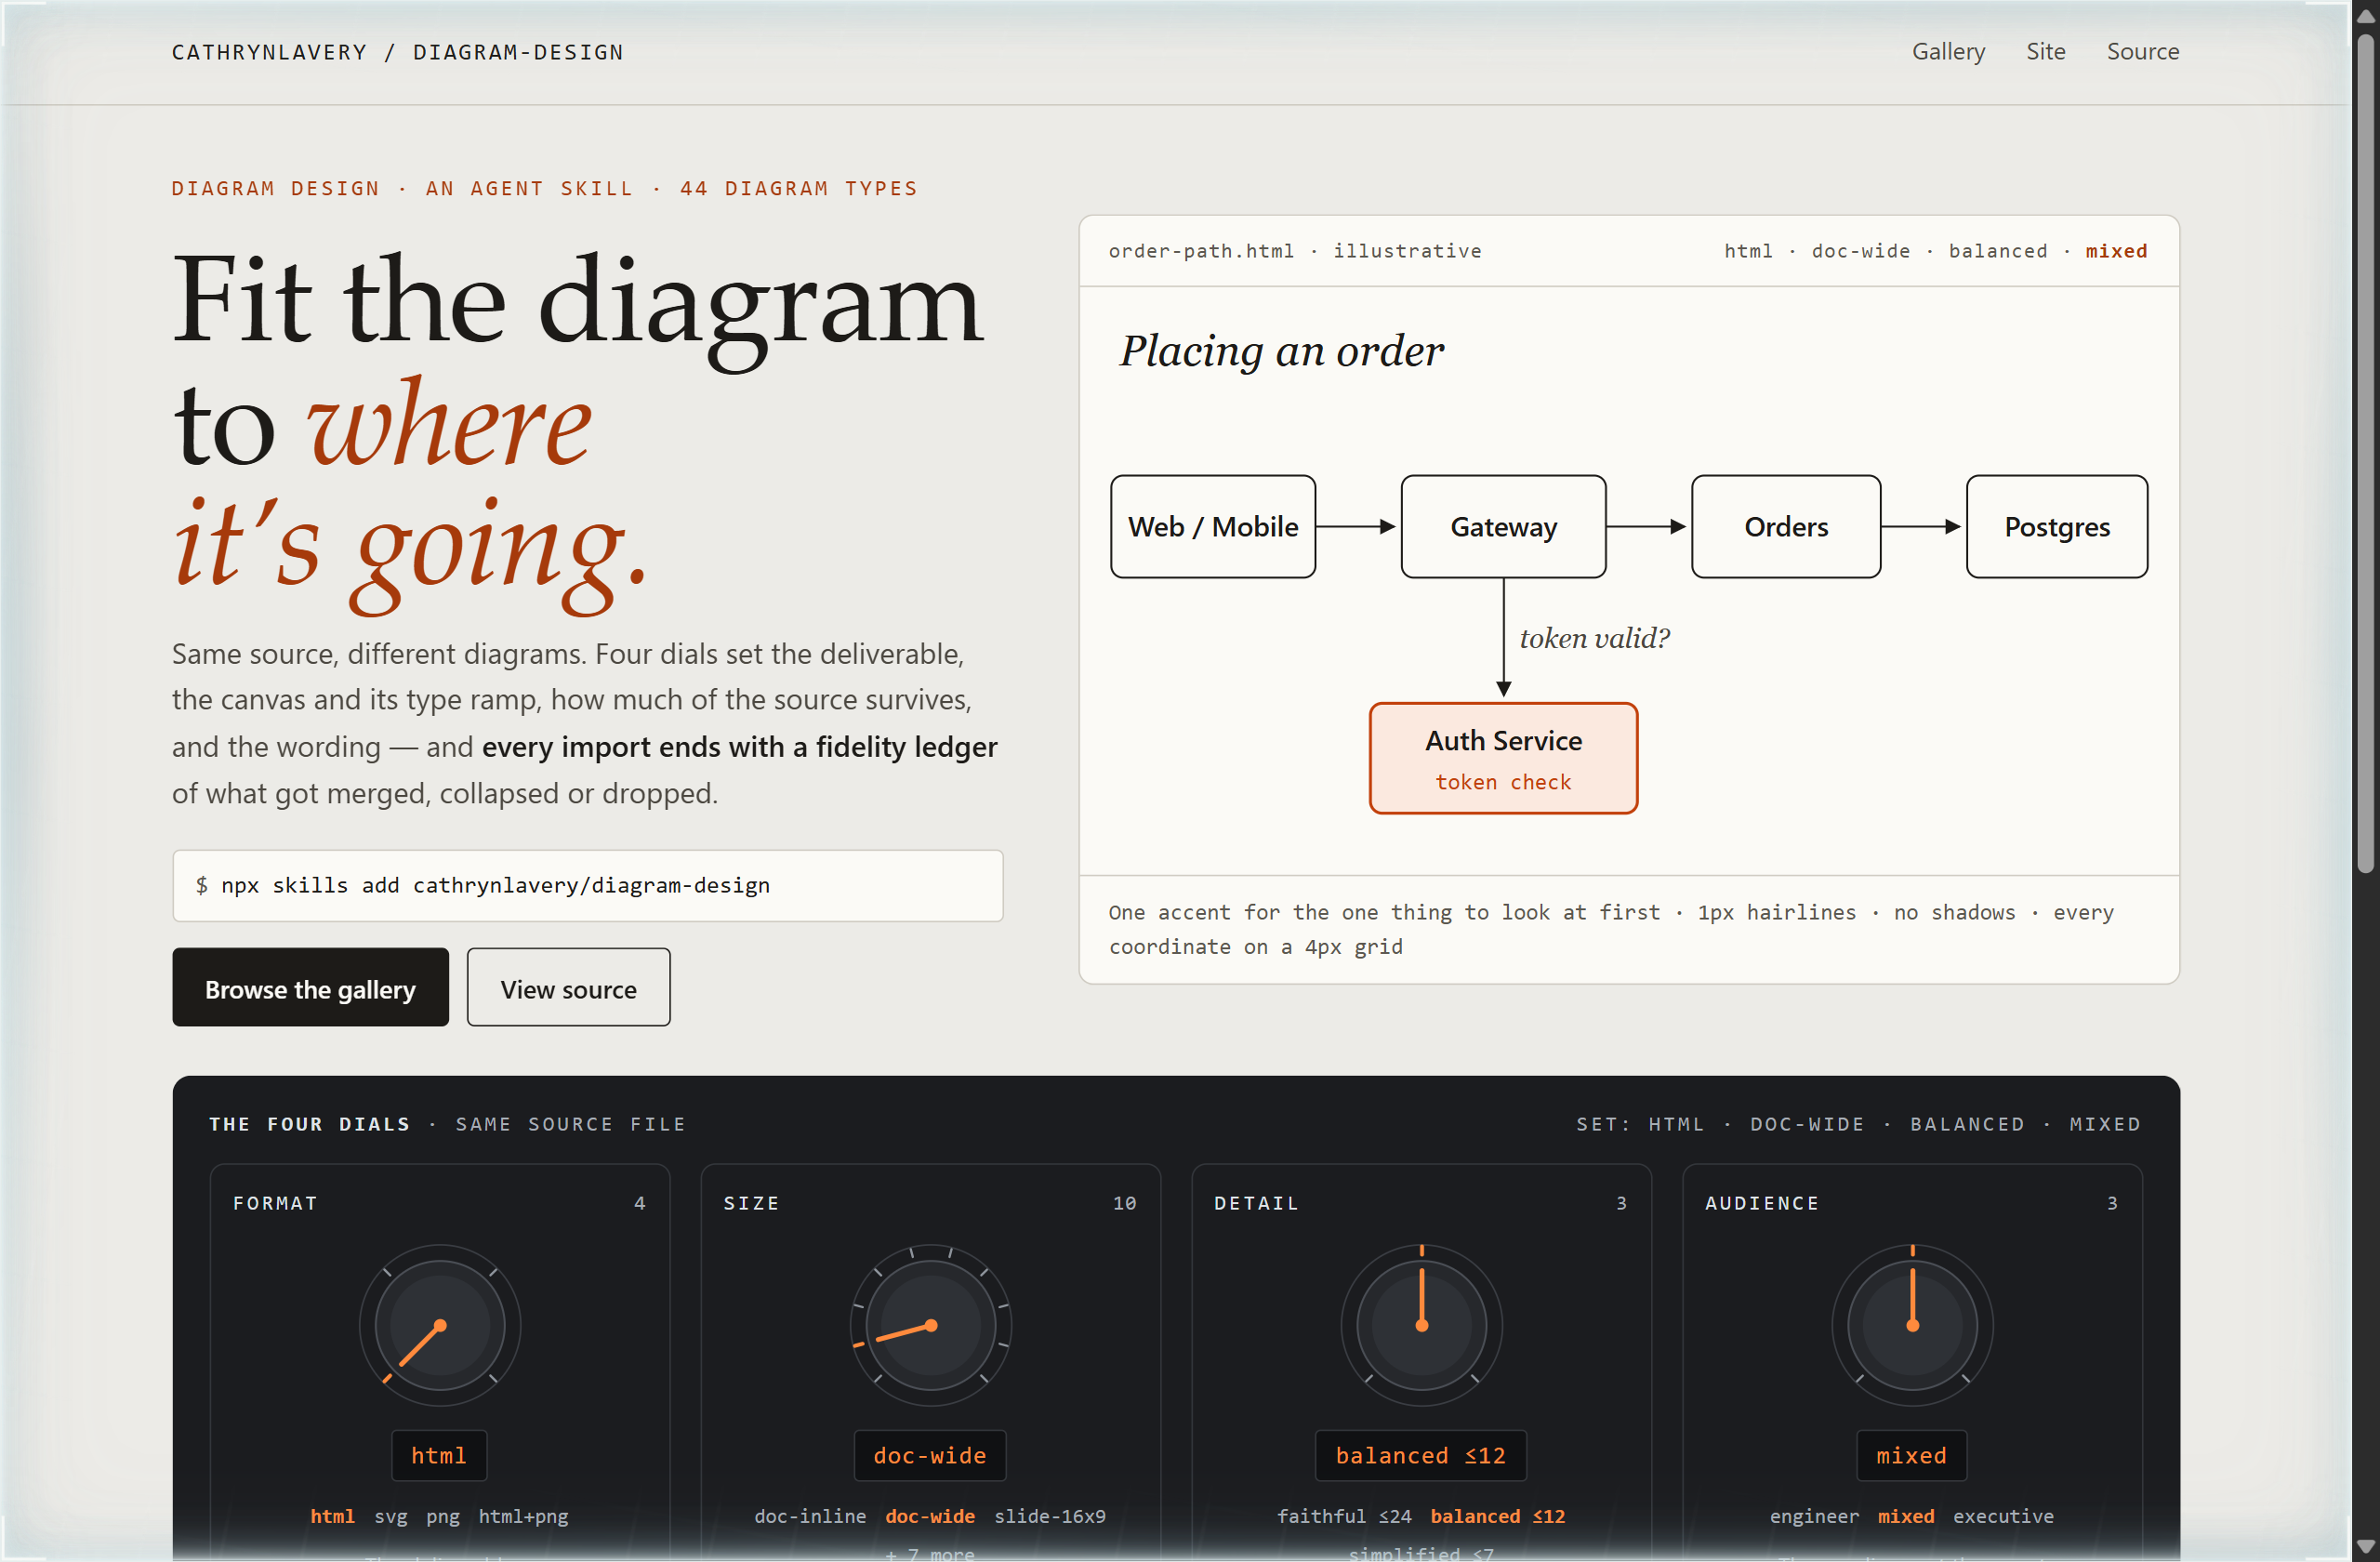Open the Gallery nav link
The height and width of the screenshot is (1562, 2380).
pos(1948,51)
